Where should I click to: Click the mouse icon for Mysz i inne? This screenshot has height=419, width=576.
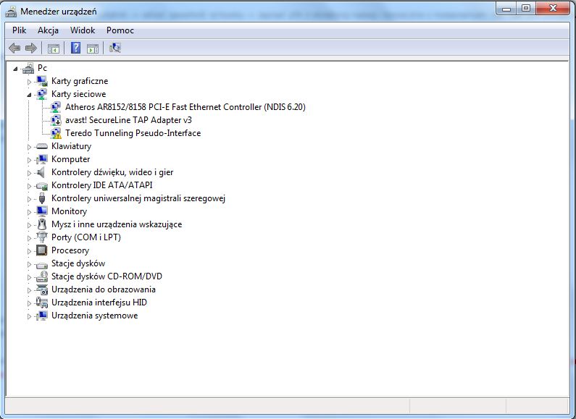(42, 224)
